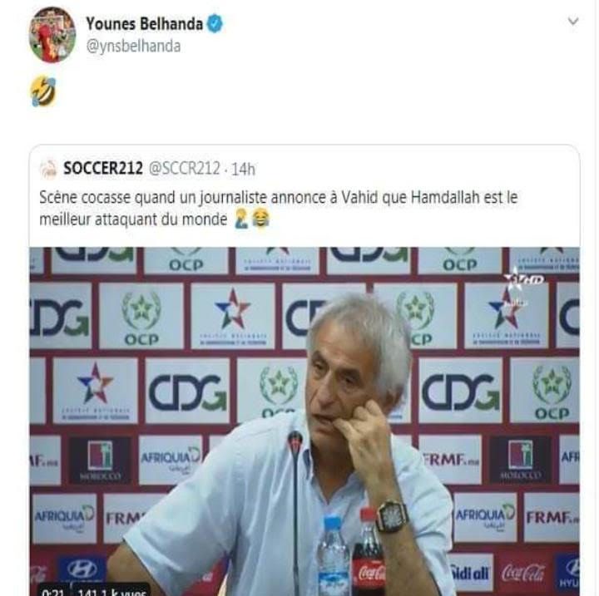
Task: Open the Younes Belhanda display name
Action: click(x=145, y=23)
